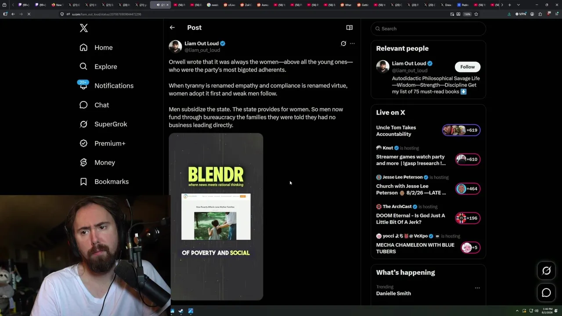The image size is (562, 316).
Task: Click the +464 listeners badge
Action: click(x=468, y=189)
